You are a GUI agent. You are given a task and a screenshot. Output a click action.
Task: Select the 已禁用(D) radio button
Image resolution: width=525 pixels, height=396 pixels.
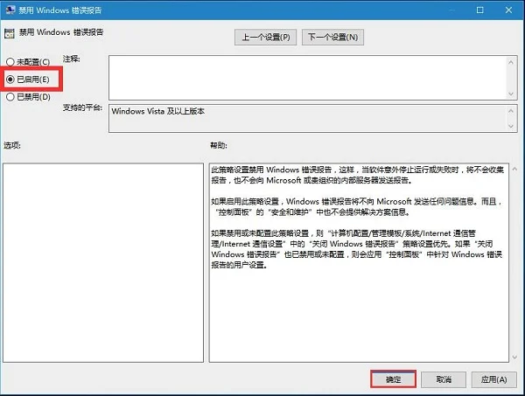pyautogui.click(x=29, y=97)
